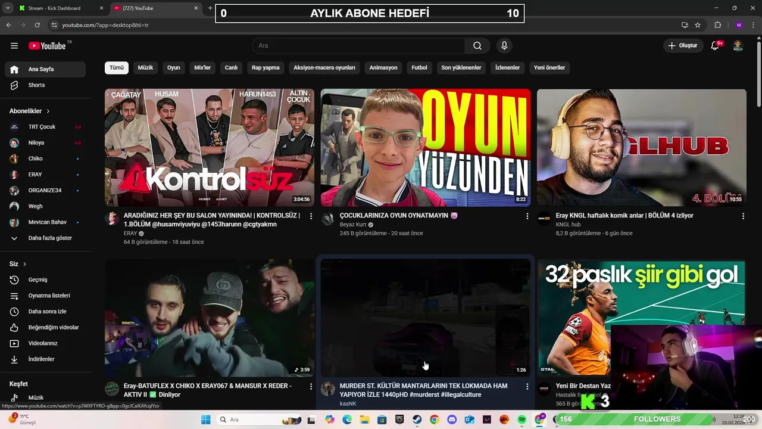Select the Tümü filter chip
The height and width of the screenshot is (429, 762).
coord(117,68)
